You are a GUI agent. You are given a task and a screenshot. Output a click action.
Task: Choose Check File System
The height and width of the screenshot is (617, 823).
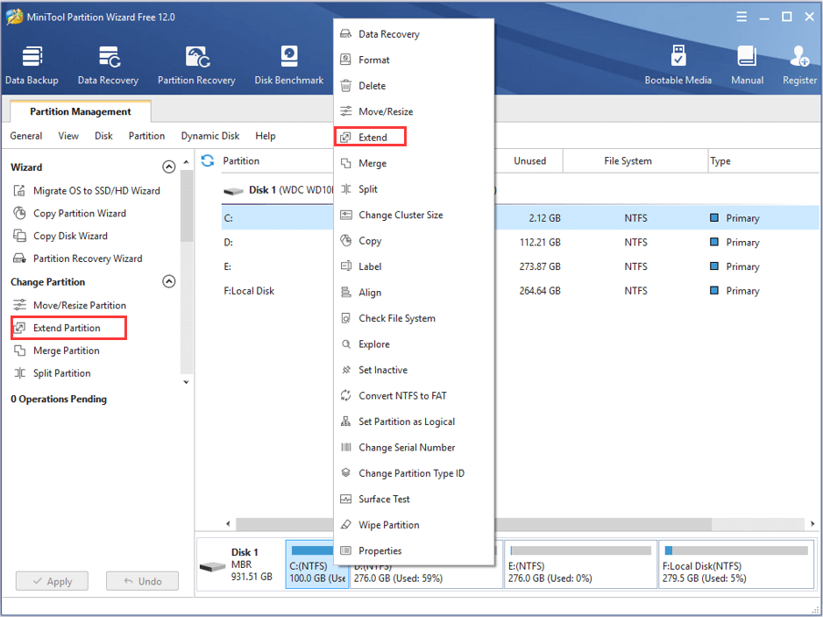point(414,318)
